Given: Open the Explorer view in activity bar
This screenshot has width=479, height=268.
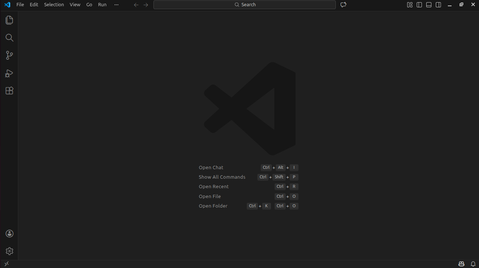Looking at the screenshot, I should tap(9, 20).
